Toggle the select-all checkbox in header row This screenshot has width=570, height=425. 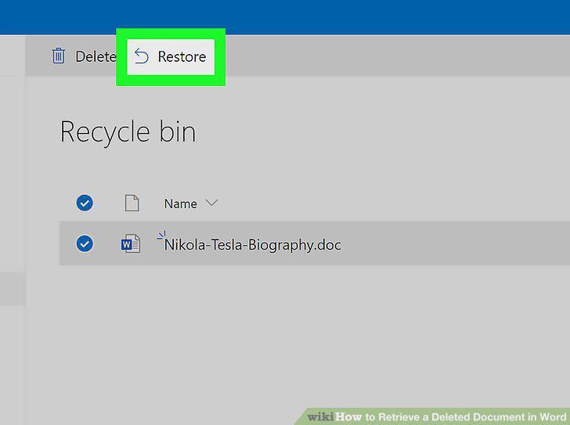click(85, 203)
